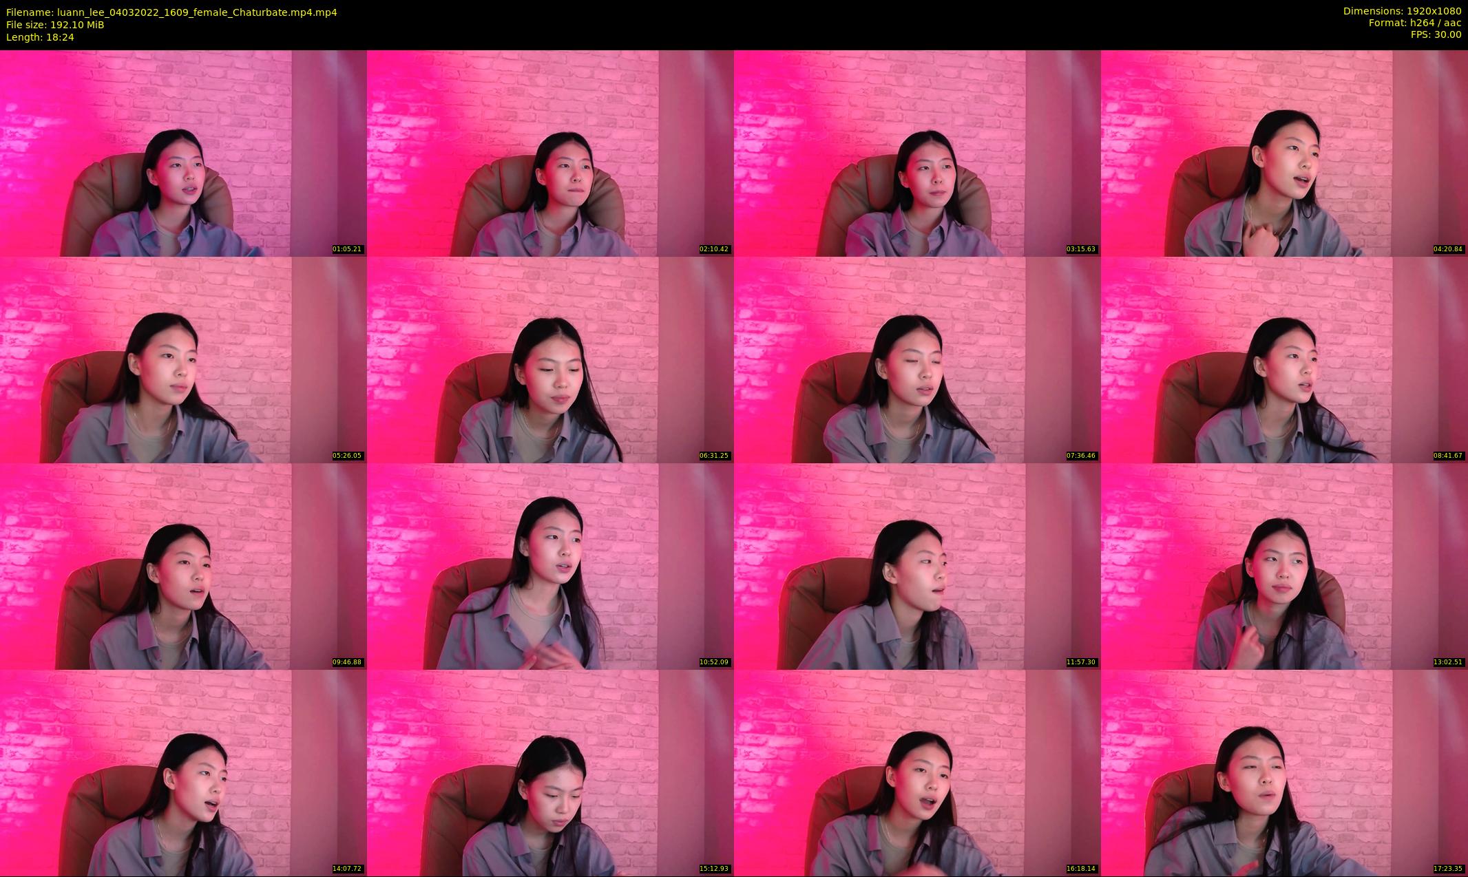Open the thumbnail at 13:02.51

tap(1284, 566)
